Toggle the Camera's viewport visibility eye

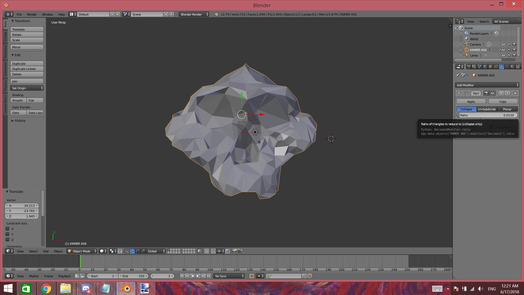point(504,44)
